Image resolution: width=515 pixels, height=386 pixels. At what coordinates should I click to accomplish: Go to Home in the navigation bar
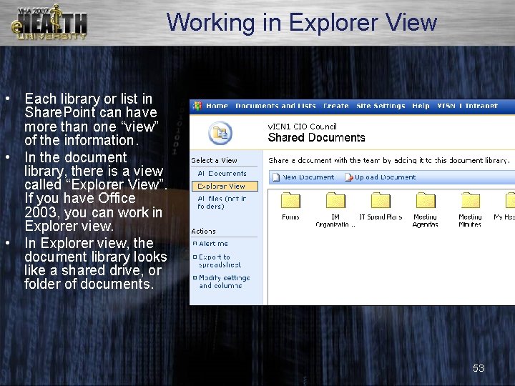click(217, 106)
